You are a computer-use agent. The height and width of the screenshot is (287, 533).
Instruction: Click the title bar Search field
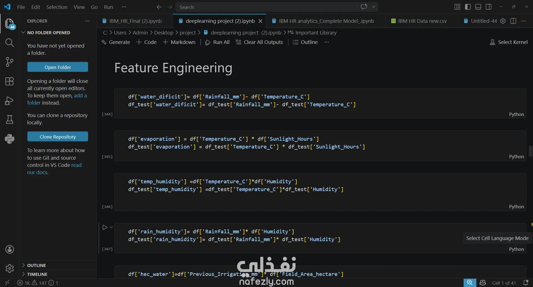point(266,7)
